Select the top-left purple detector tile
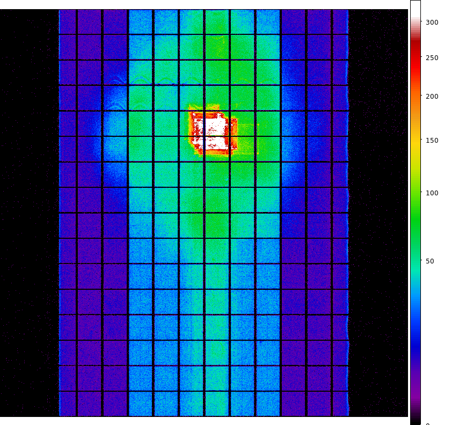 pyautogui.click(x=68, y=21)
